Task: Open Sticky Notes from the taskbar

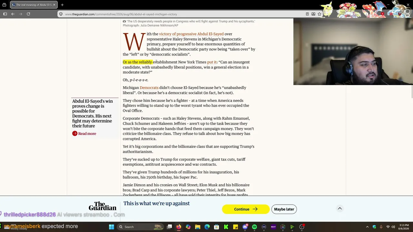Action: [x=236, y=227]
